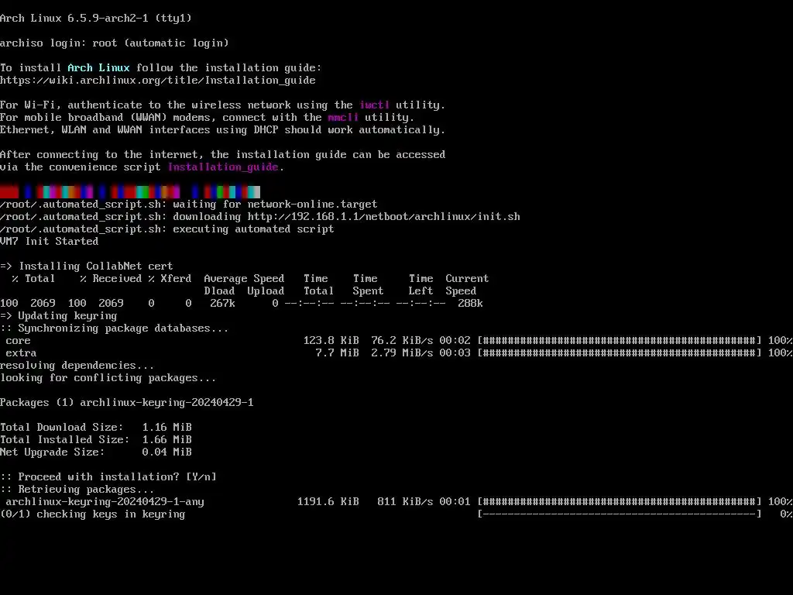Click the archlinux-keyring download progress bar
The width and height of the screenshot is (793, 595).
(x=620, y=501)
